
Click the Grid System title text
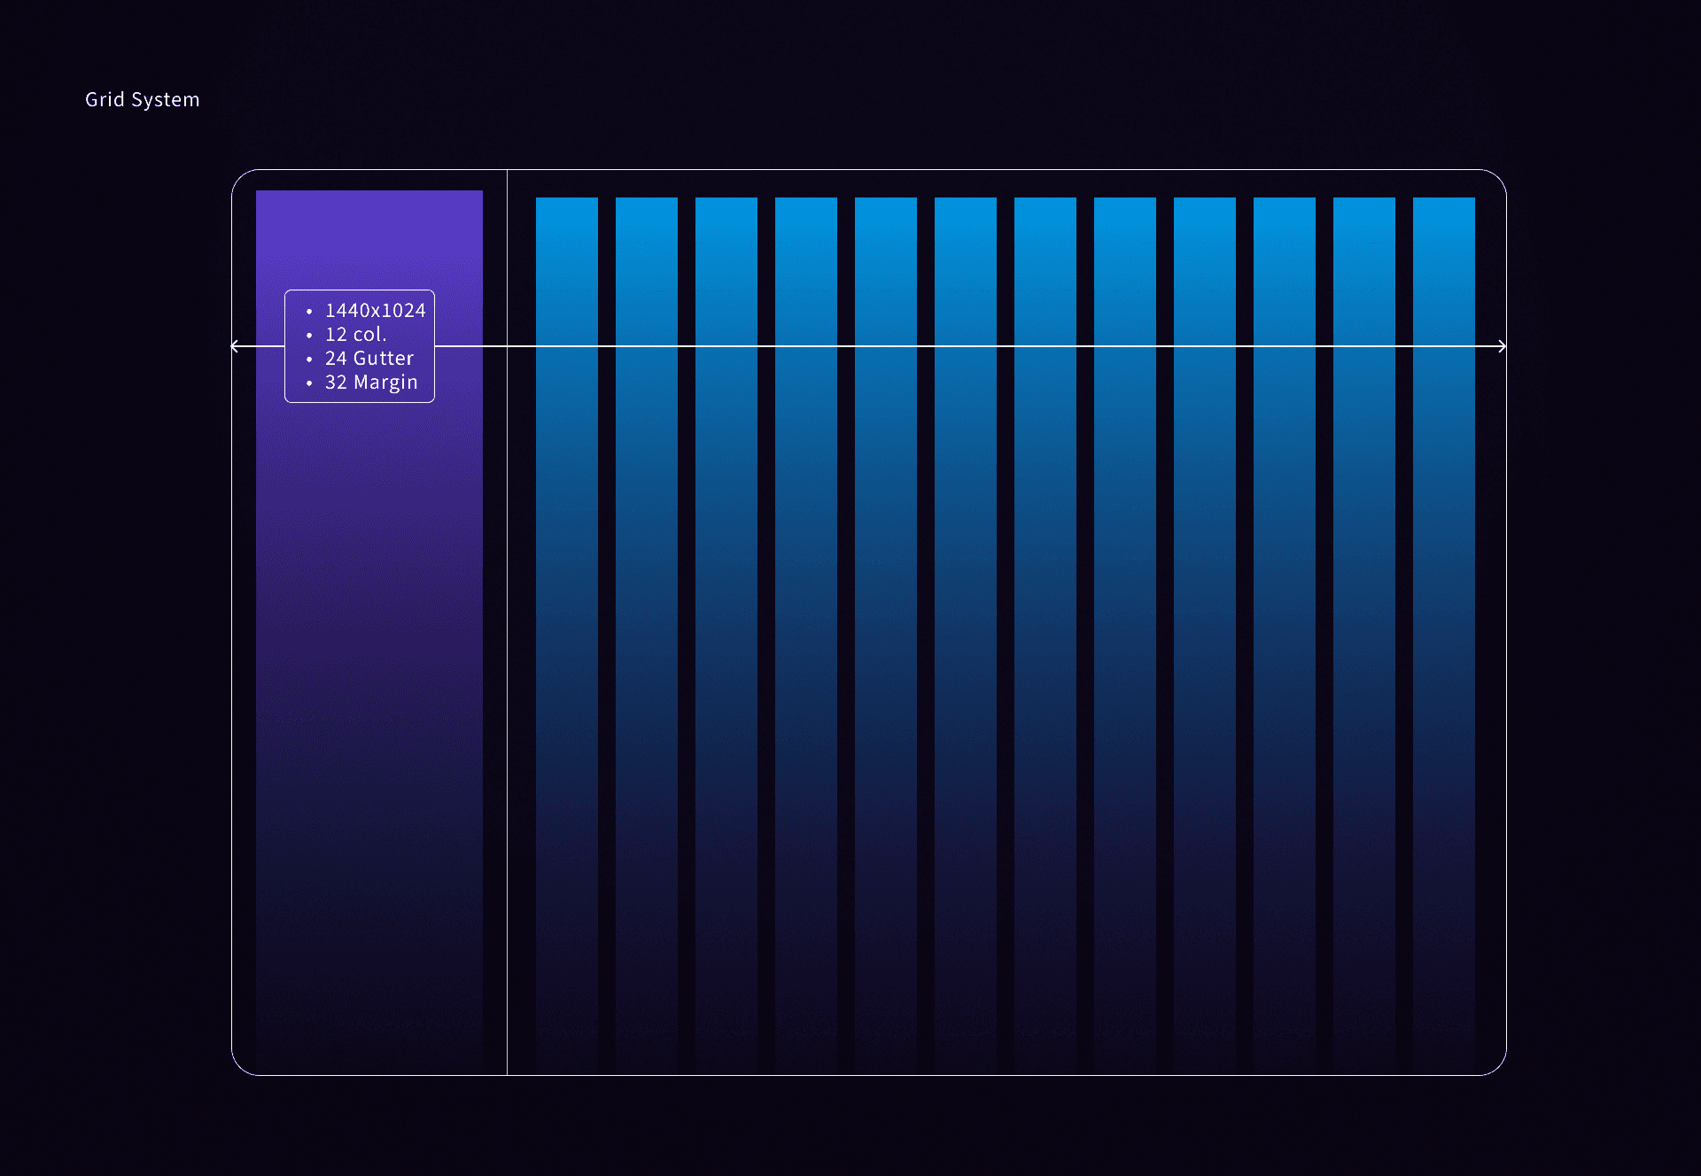click(143, 99)
